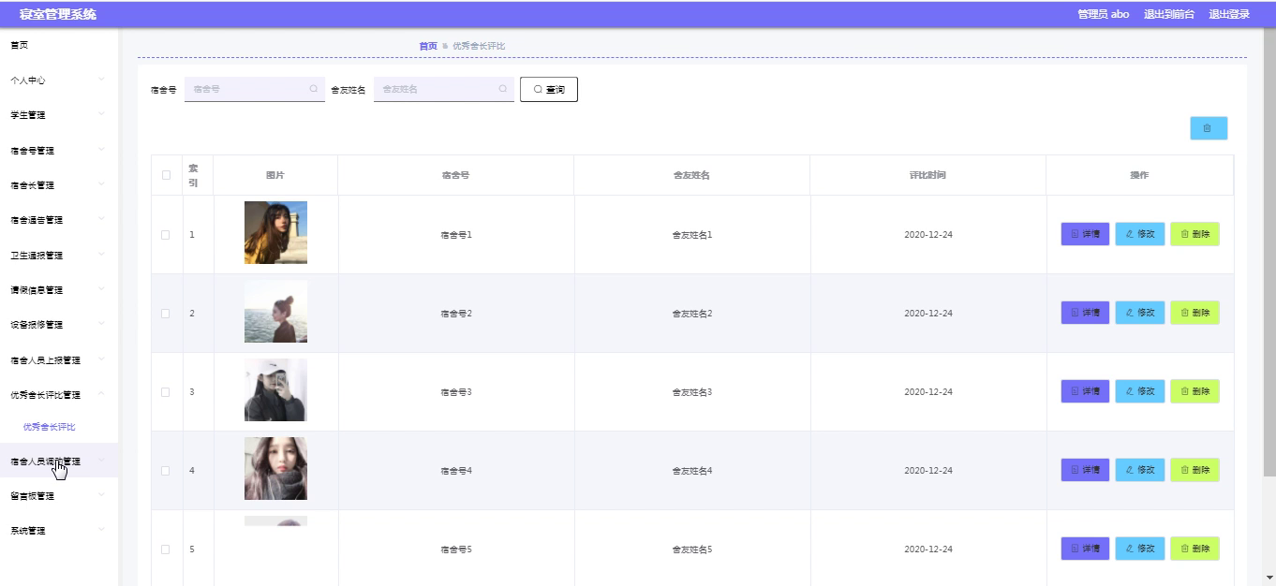Click 修改 for row 宿舍号4
The image size is (1276, 586).
(1140, 470)
